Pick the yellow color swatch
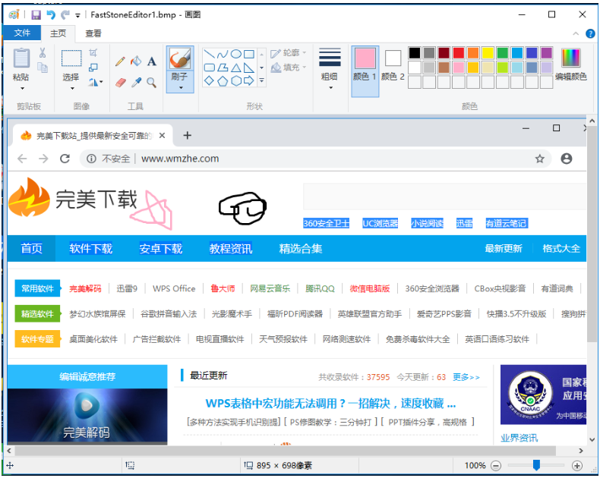The height and width of the screenshot is (478, 600). (x=488, y=53)
